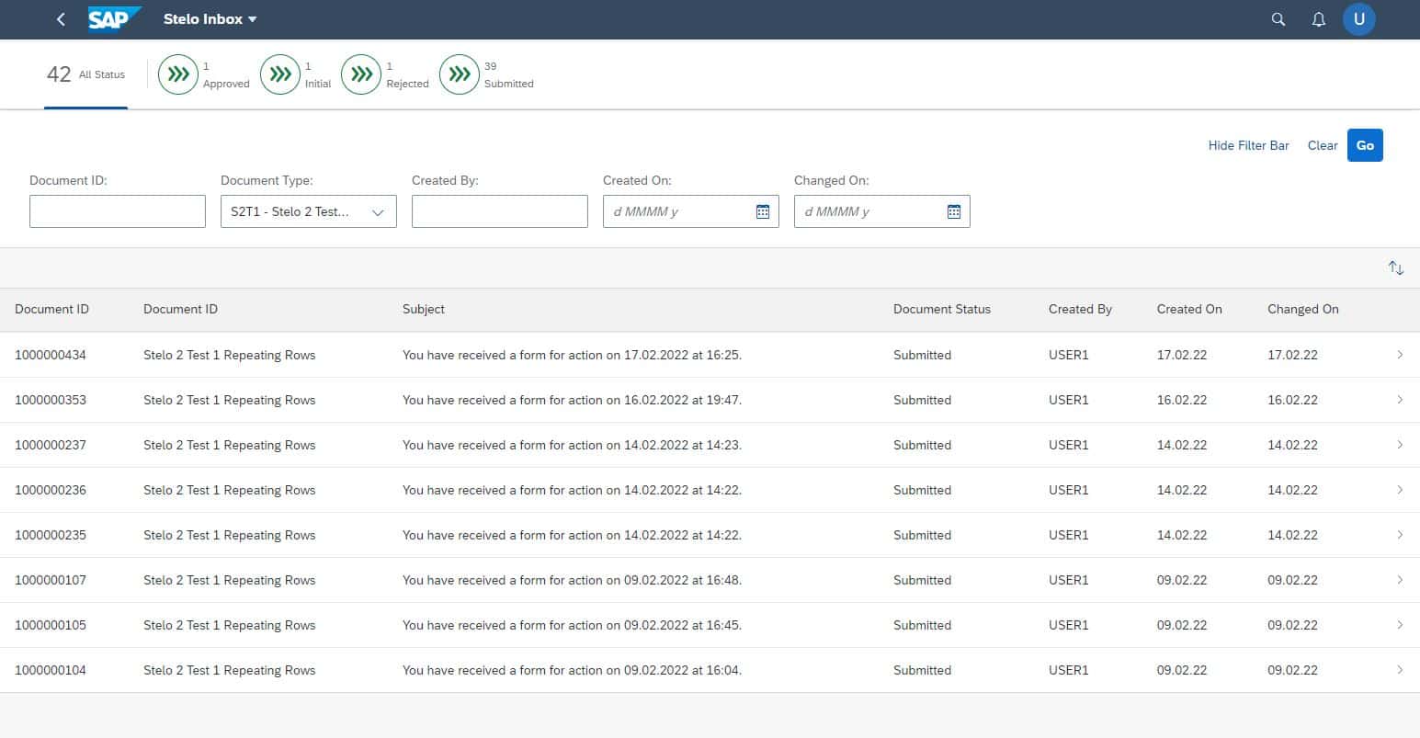Select document ID 1000000434 cell
This screenshot has height=738, width=1420.
click(x=51, y=355)
